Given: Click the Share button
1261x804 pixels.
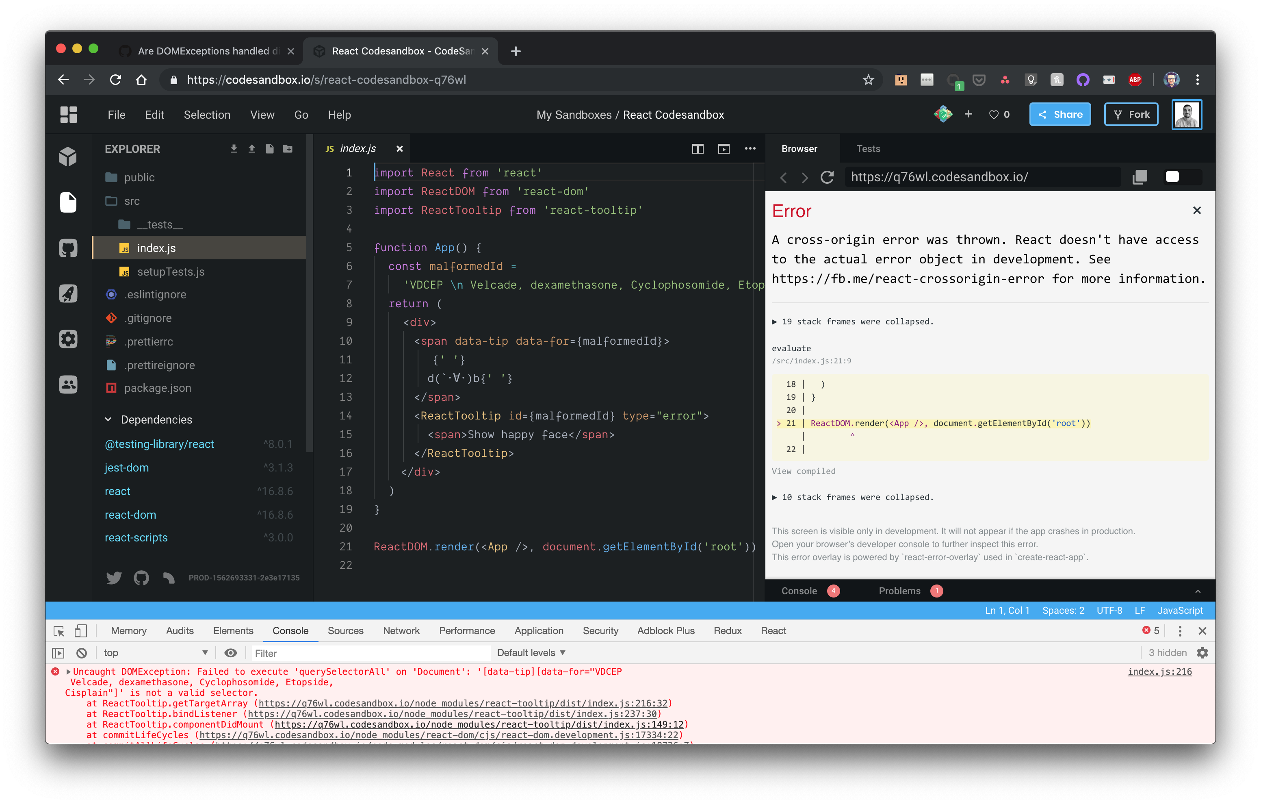Looking at the screenshot, I should point(1060,114).
